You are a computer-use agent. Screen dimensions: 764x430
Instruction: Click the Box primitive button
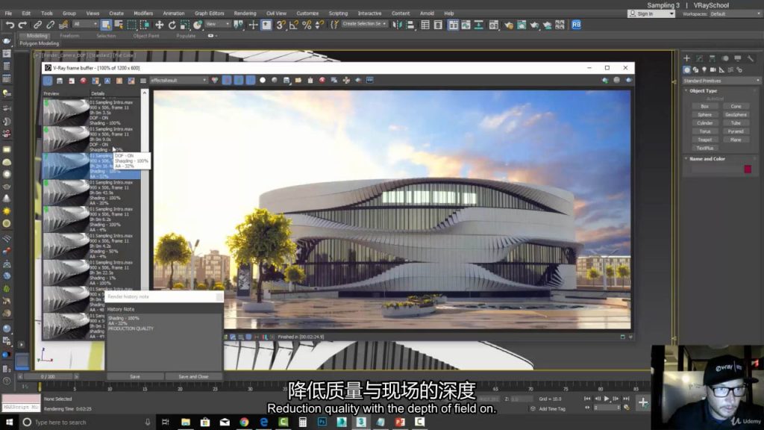coord(704,106)
